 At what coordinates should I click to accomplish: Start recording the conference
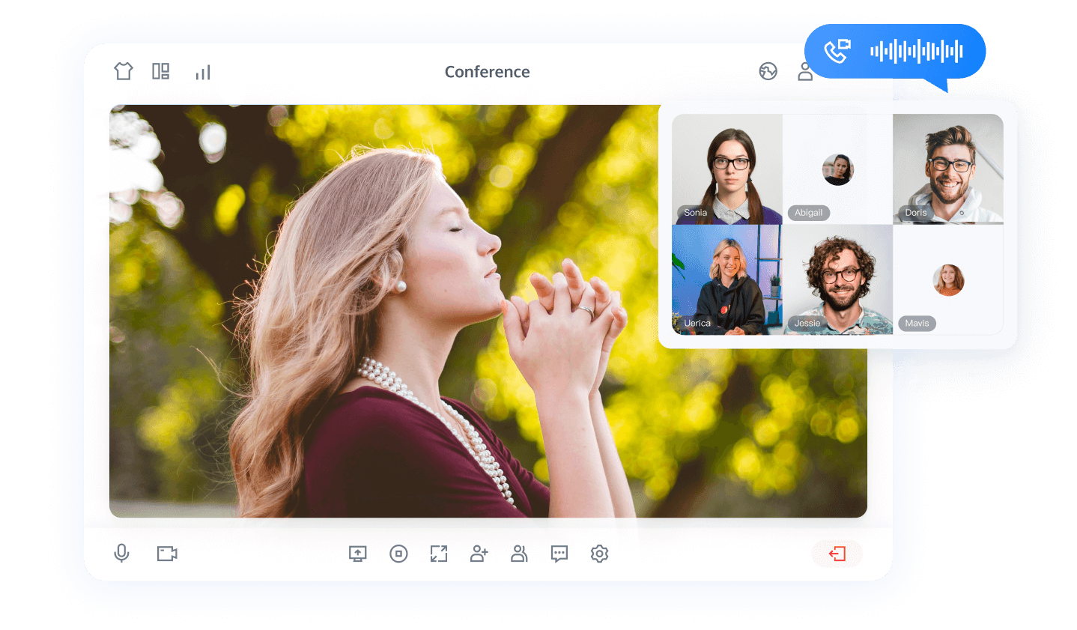pyautogui.click(x=398, y=554)
